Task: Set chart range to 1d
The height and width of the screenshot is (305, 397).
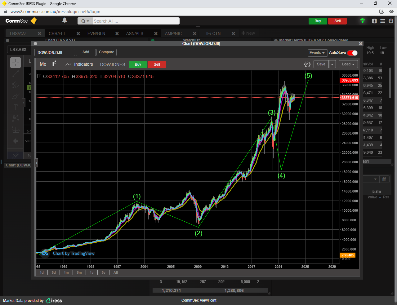Action: click(x=42, y=272)
